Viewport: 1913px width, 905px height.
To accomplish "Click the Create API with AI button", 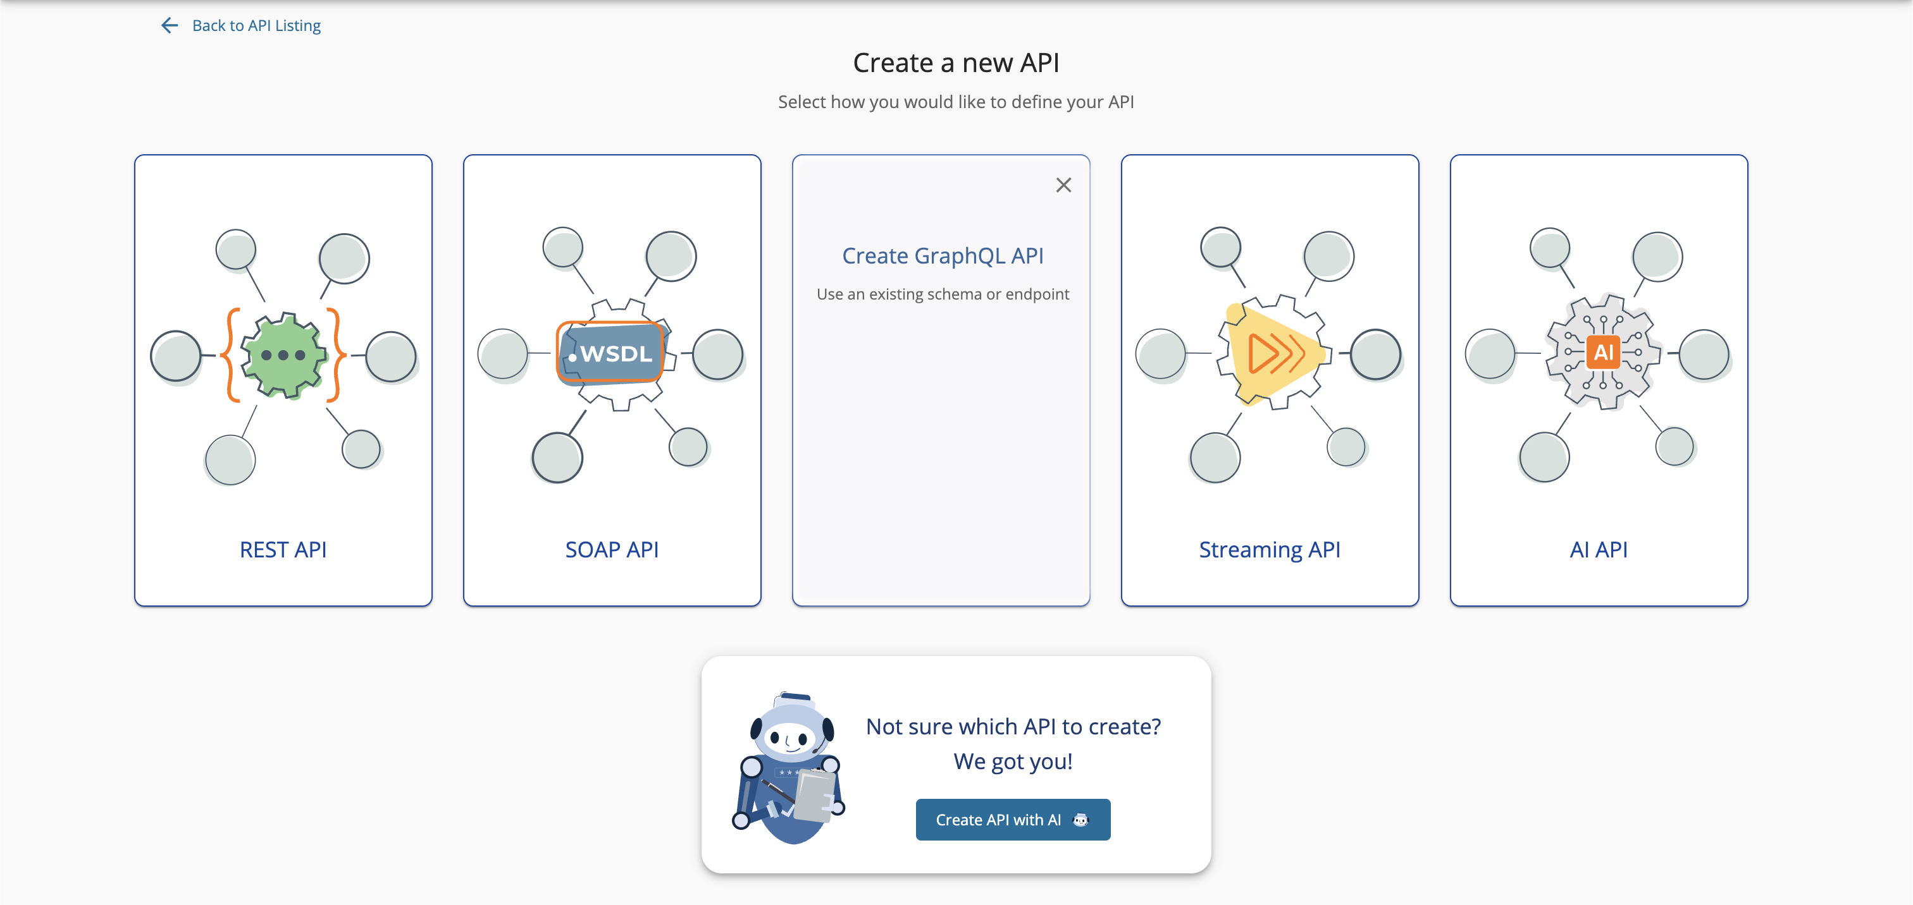I will [1012, 819].
